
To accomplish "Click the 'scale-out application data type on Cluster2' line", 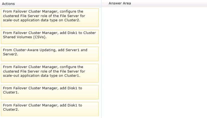I will 42,20.
